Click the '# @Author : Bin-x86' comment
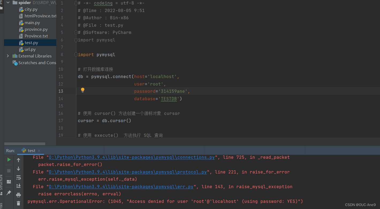The image size is (380, 209). click(x=103, y=18)
